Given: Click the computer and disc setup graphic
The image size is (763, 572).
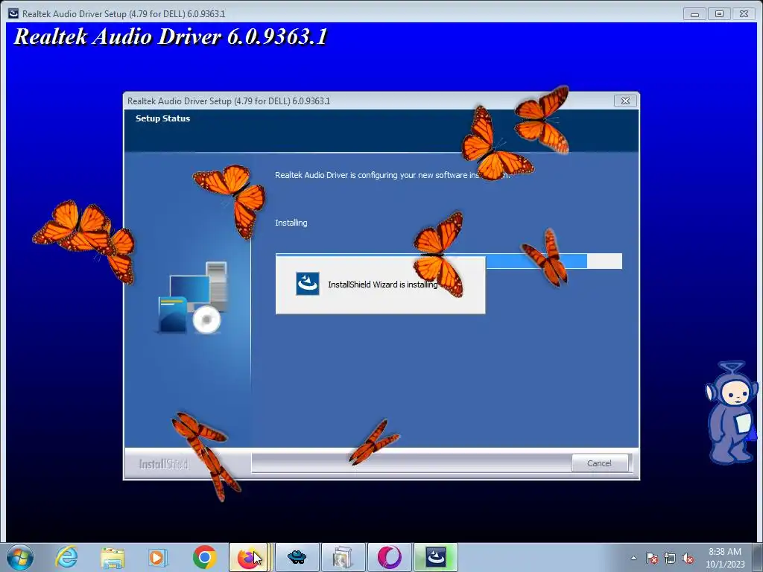Looking at the screenshot, I should pyautogui.click(x=193, y=298).
